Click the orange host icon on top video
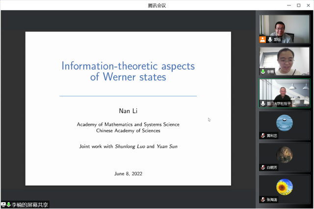Viewport: 314px width, 209px height. click(263, 39)
